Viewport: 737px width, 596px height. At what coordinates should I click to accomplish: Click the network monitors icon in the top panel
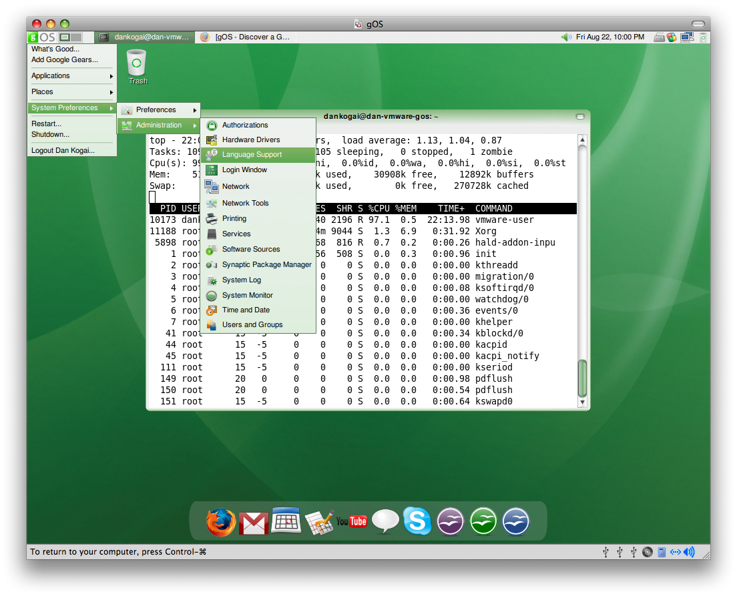(x=686, y=37)
